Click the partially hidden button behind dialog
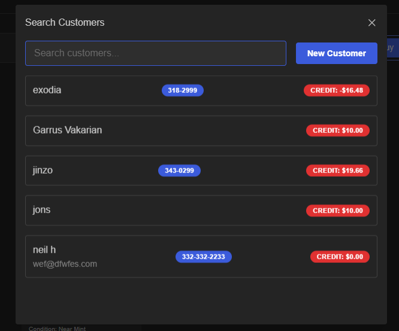Image resolution: width=399 pixels, height=331 pixels. pyautogui.click(x=392, y=48)
